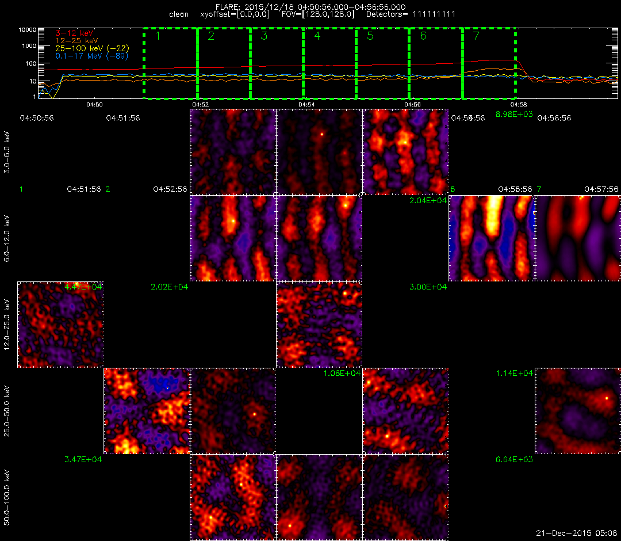Select the 3.0-6.0 keV image in interval 3 column
This screenshot has height=541, width=621.
(233, 152)
